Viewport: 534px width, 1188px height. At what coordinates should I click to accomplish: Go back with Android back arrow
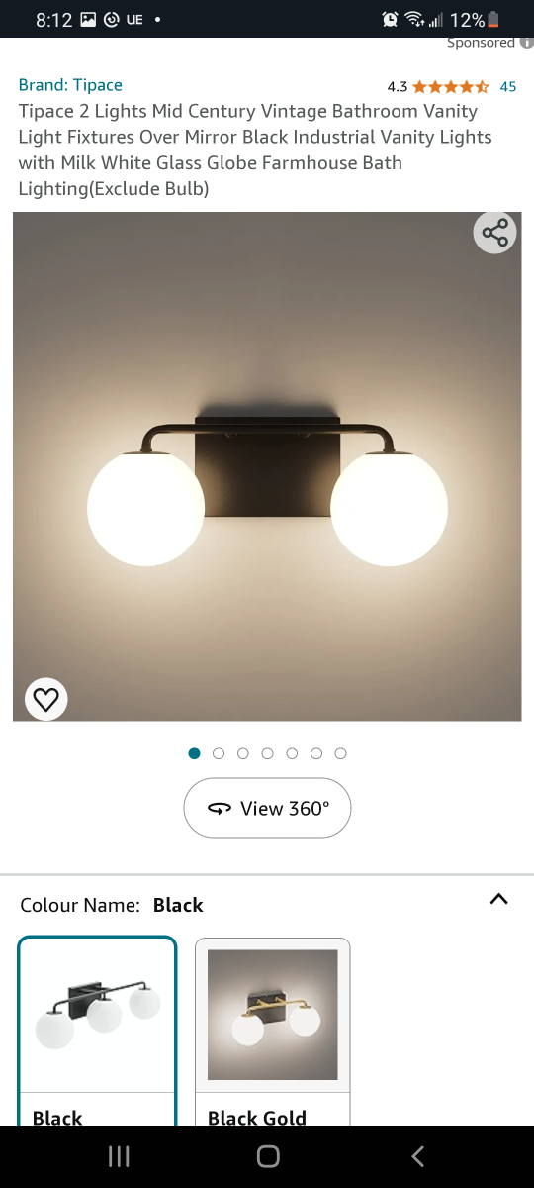[417, 1156]
